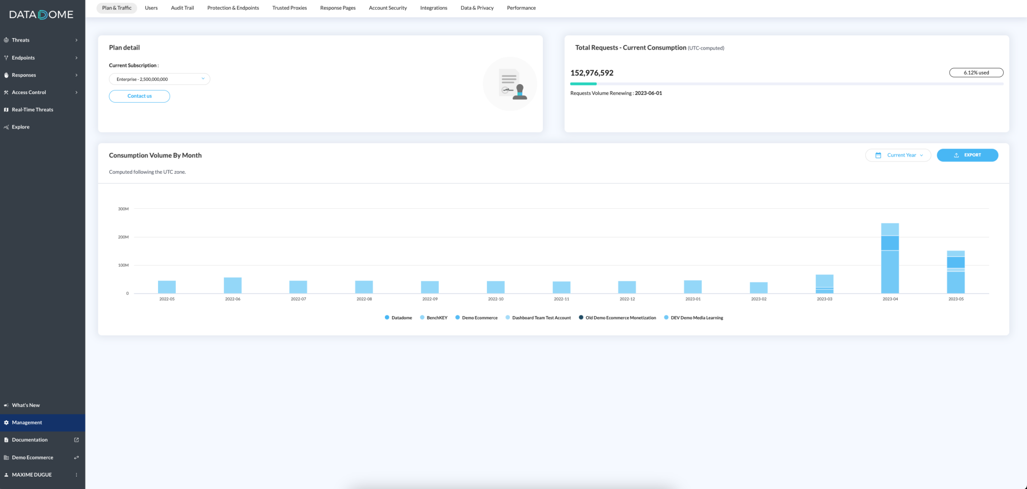Click the Documentation file icon

(x=6, y=440)
